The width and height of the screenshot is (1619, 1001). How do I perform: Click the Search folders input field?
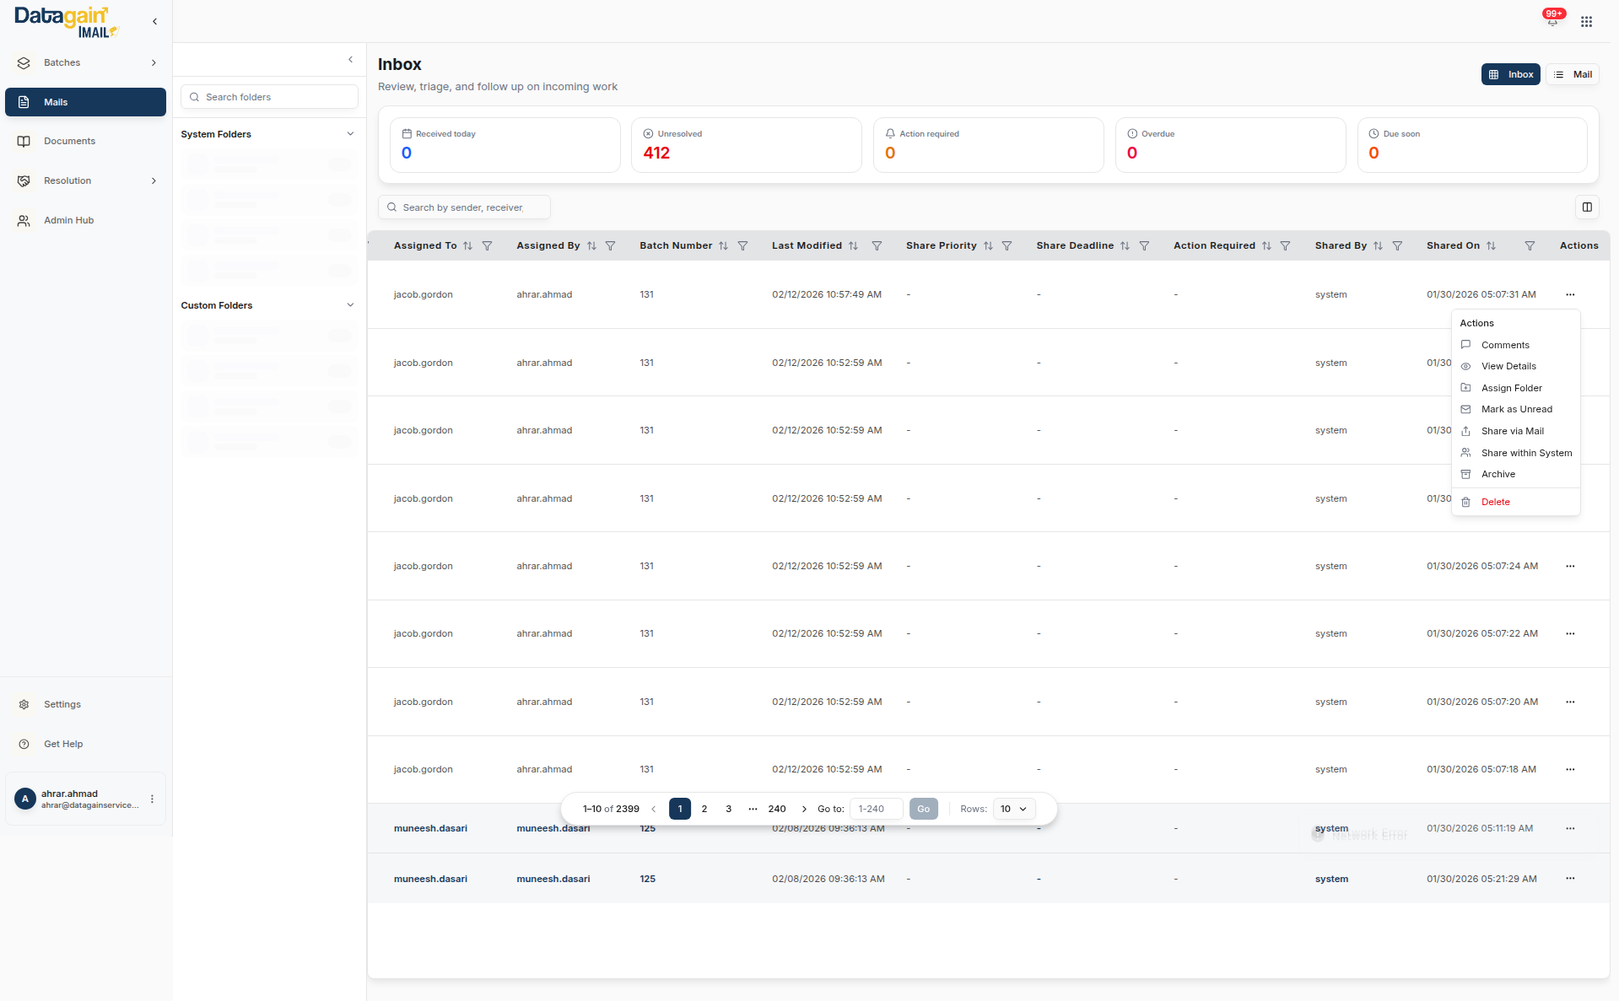tap(270, 97)
